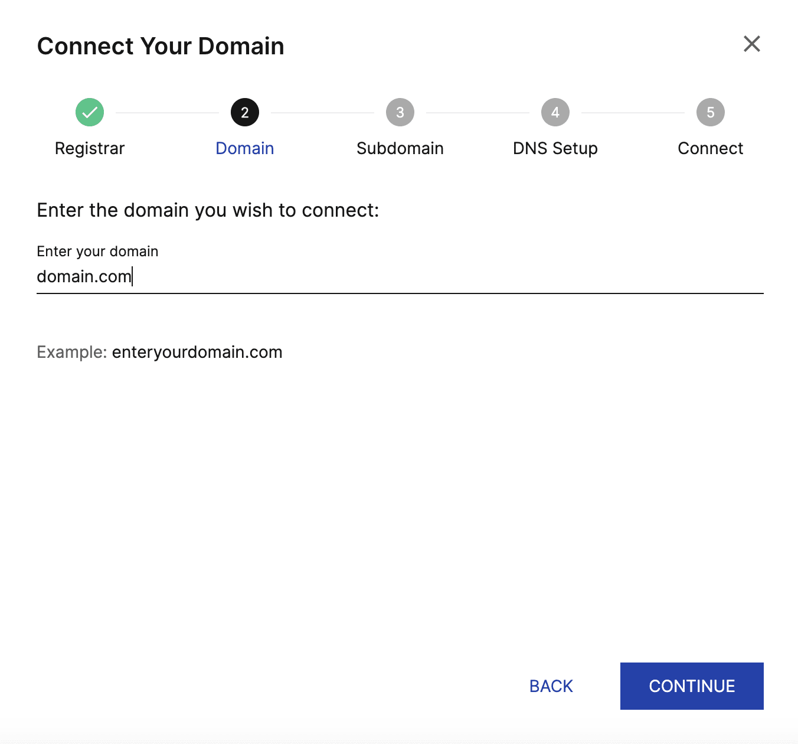Open the Connect step label
The width and height of the screenshot is (798, 744).
(x=711, y=148)
